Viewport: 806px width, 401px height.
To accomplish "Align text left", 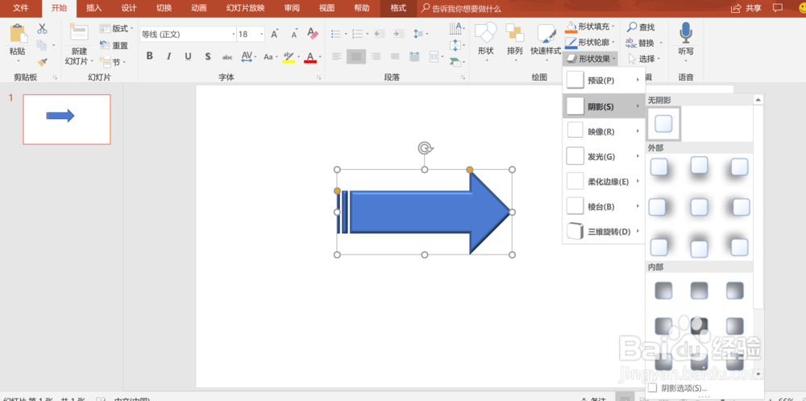I will coord(337,56).
